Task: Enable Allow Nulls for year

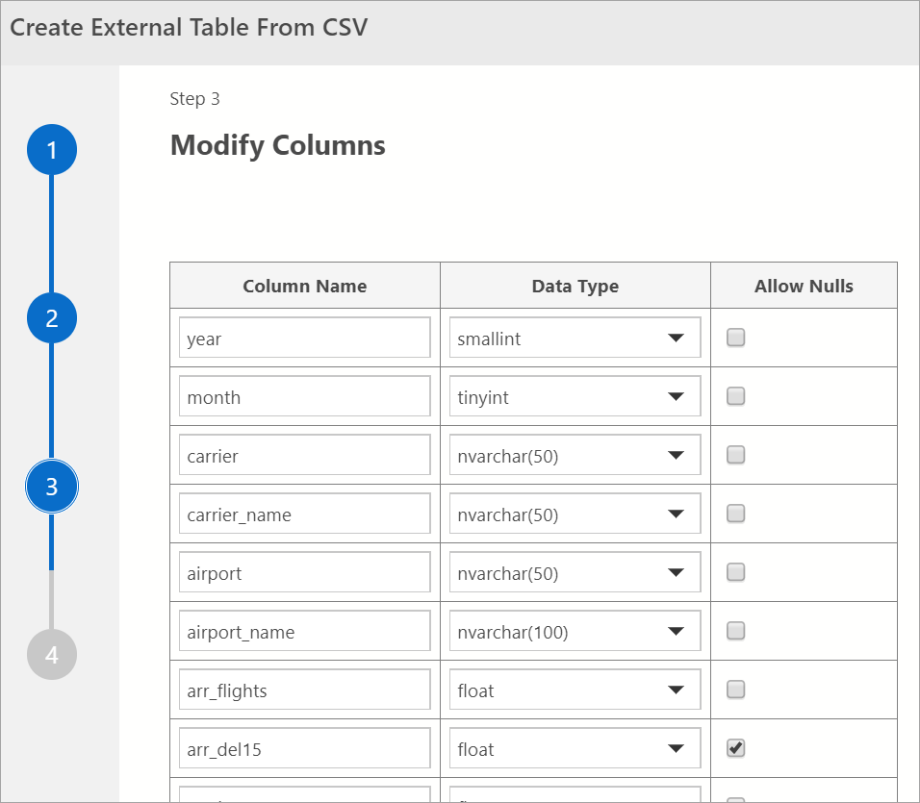Action: [735, 337]
